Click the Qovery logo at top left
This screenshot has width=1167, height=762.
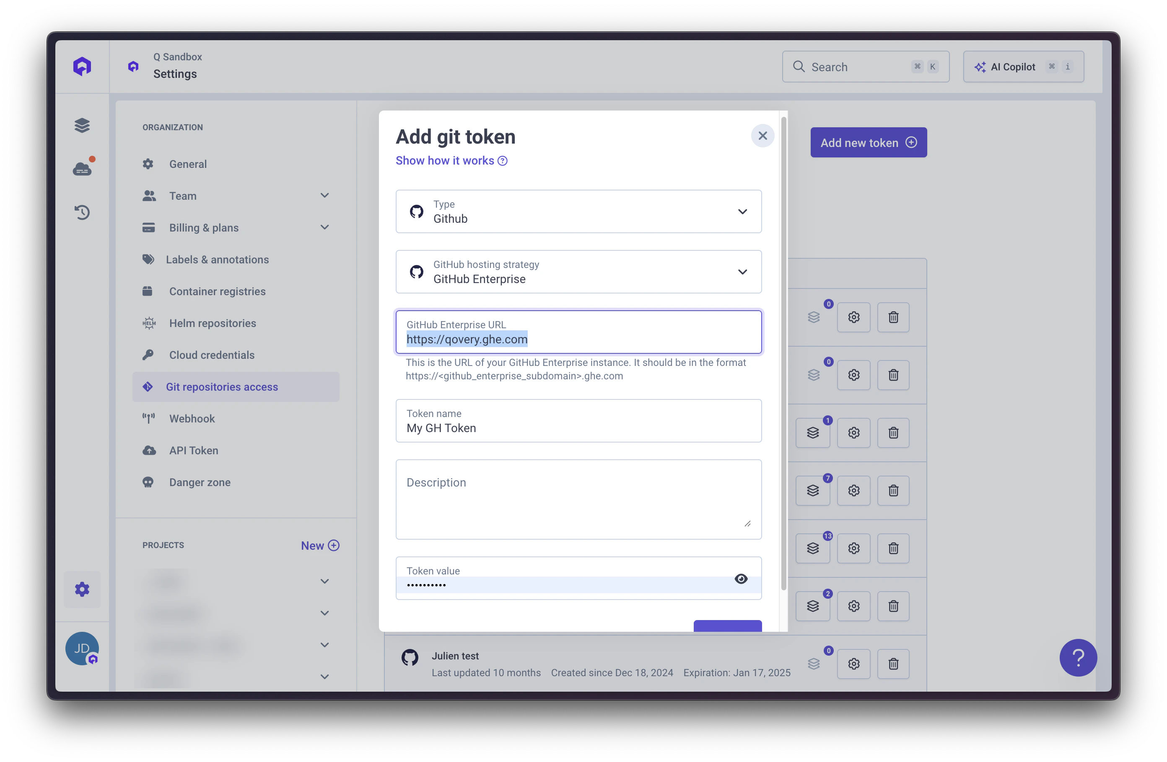[x=82, y=66]
